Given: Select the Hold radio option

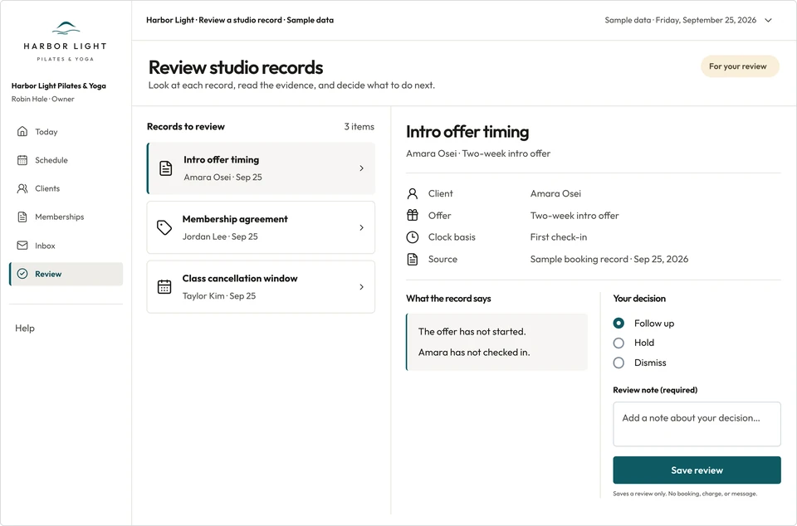Looking at the screenshot, I should tap(619, 343).
